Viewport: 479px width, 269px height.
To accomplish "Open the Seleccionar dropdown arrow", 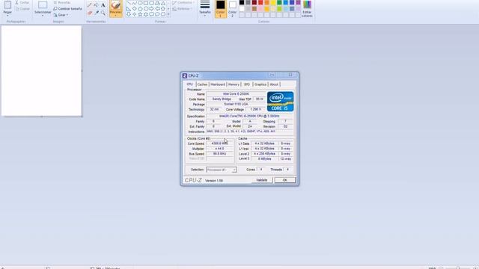I will [x=43, y=16].
